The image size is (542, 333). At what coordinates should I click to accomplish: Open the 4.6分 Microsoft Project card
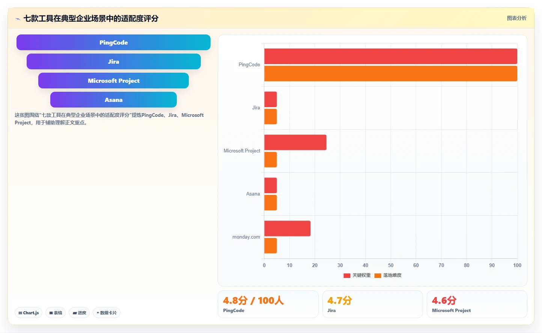click(477, 304)
